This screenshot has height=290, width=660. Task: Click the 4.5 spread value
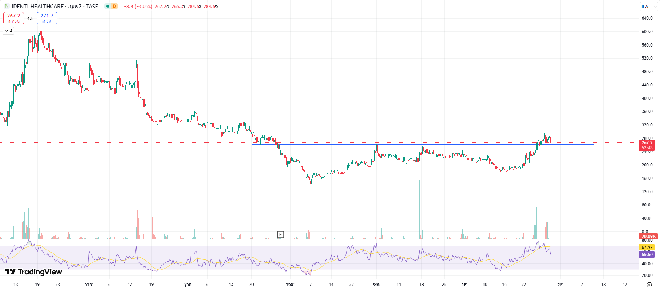(x=30, y=18)
